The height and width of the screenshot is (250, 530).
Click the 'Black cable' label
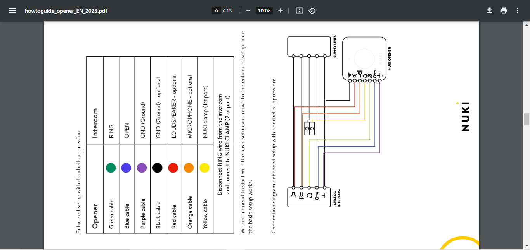pyautogui.click(x=158, y=215)
